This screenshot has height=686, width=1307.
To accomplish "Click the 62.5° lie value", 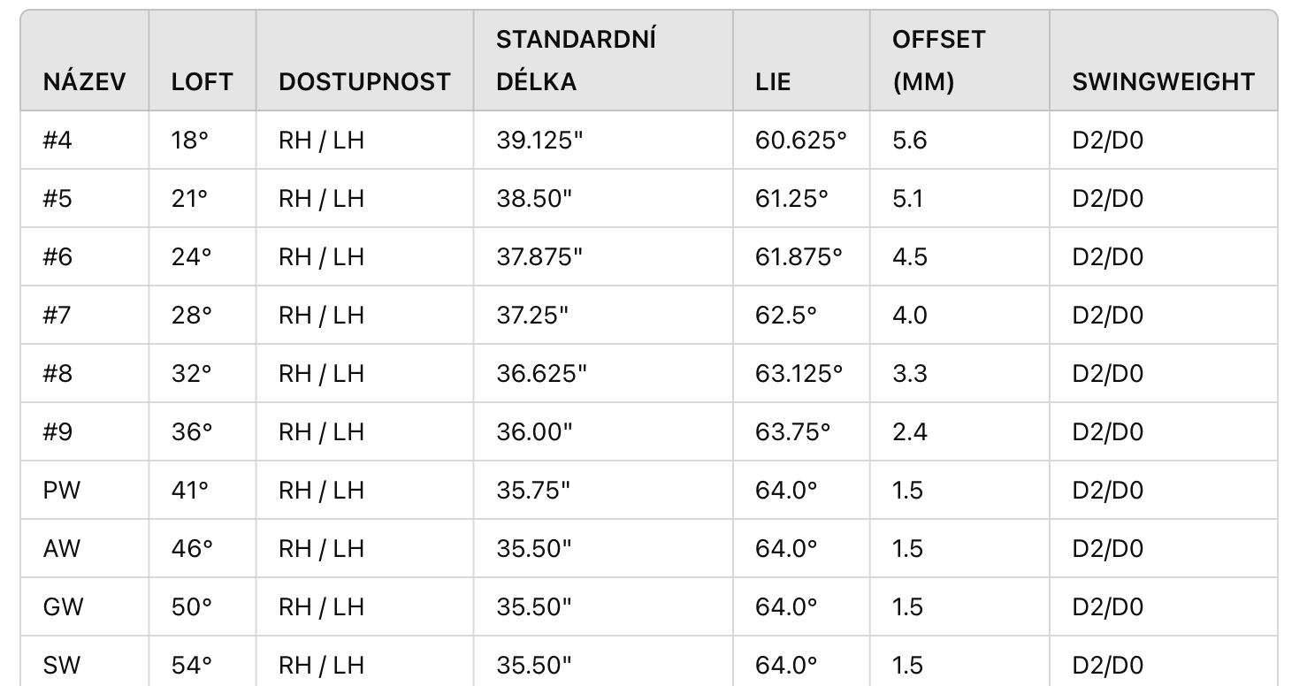I will click(785, 315).
